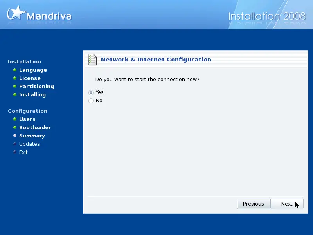Screen dimensions: 313x235
Task: Click the Partitioning step bullet
Action: pyautogui.click(x=15, y=86)
